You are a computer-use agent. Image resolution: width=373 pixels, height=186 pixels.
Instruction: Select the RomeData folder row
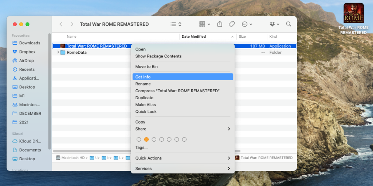[174, 52]
